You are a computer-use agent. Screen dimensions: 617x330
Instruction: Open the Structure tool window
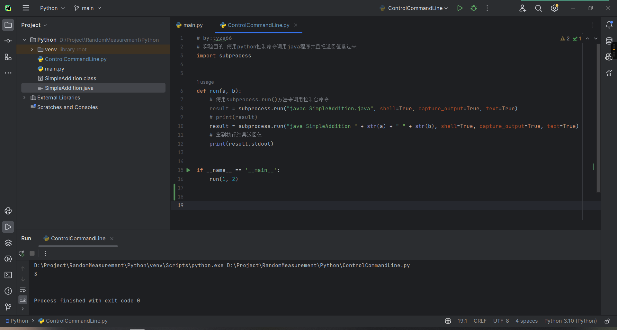click(8, 57)
